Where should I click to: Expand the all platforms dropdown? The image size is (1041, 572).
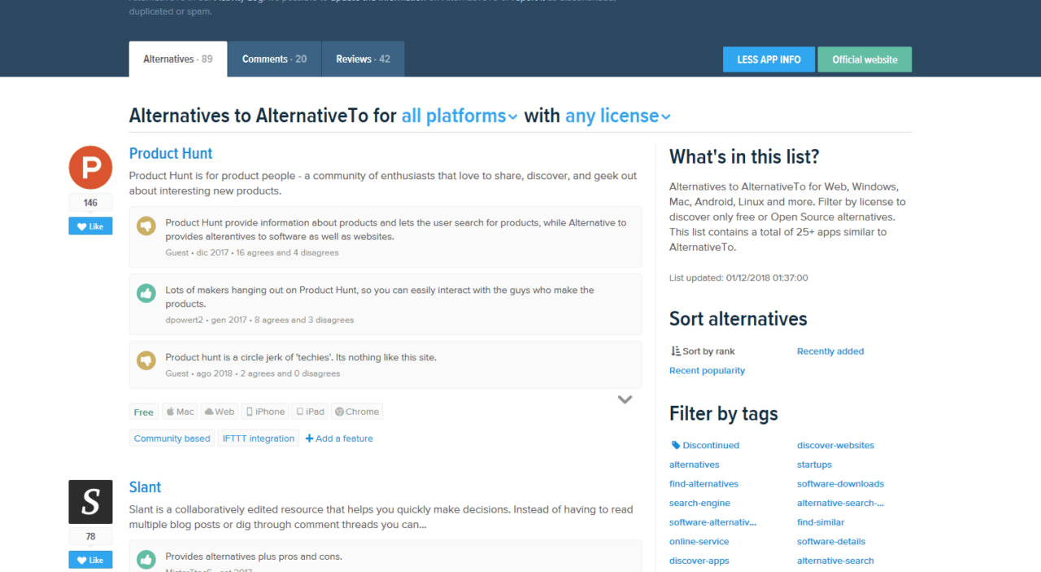pyautogui.click(x=459, y=116)
